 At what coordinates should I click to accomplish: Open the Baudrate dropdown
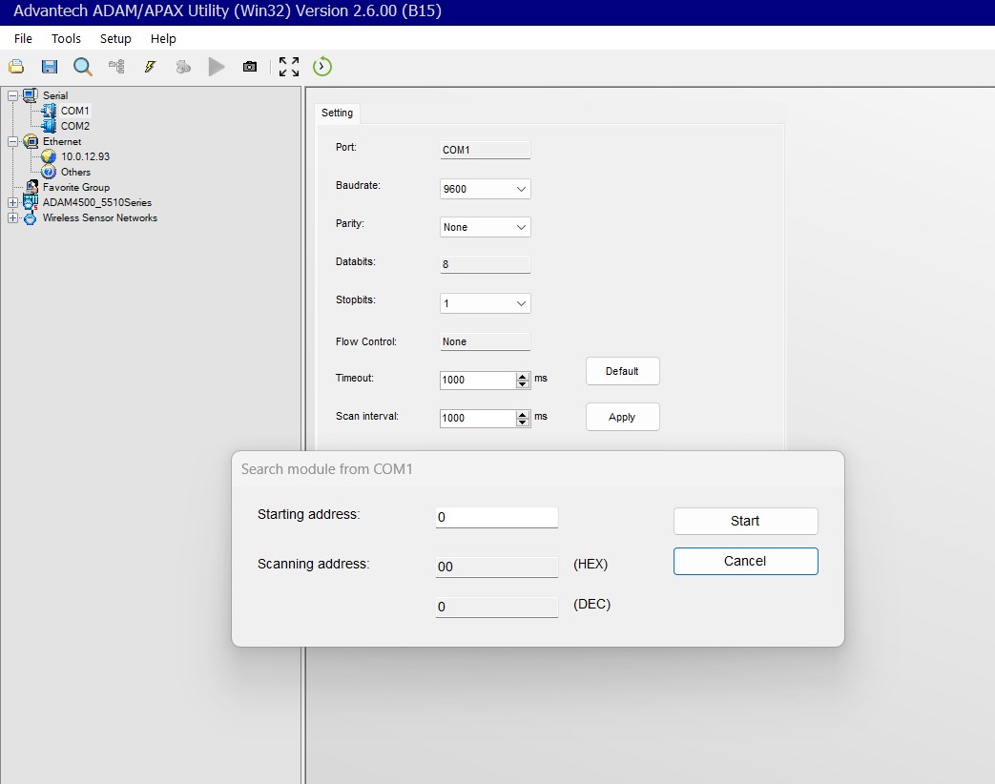(x=521, y=189)
